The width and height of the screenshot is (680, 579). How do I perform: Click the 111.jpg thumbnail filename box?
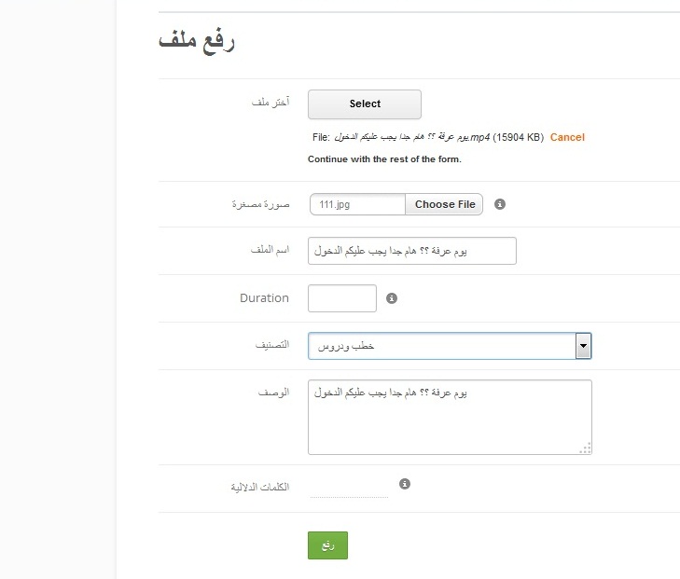point(357,204)
